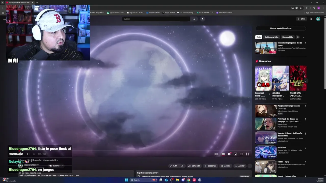Toggle autoplay switch in player
This screenshot has width=326, height=183.
pyautogui.click(x=216, y=154)
